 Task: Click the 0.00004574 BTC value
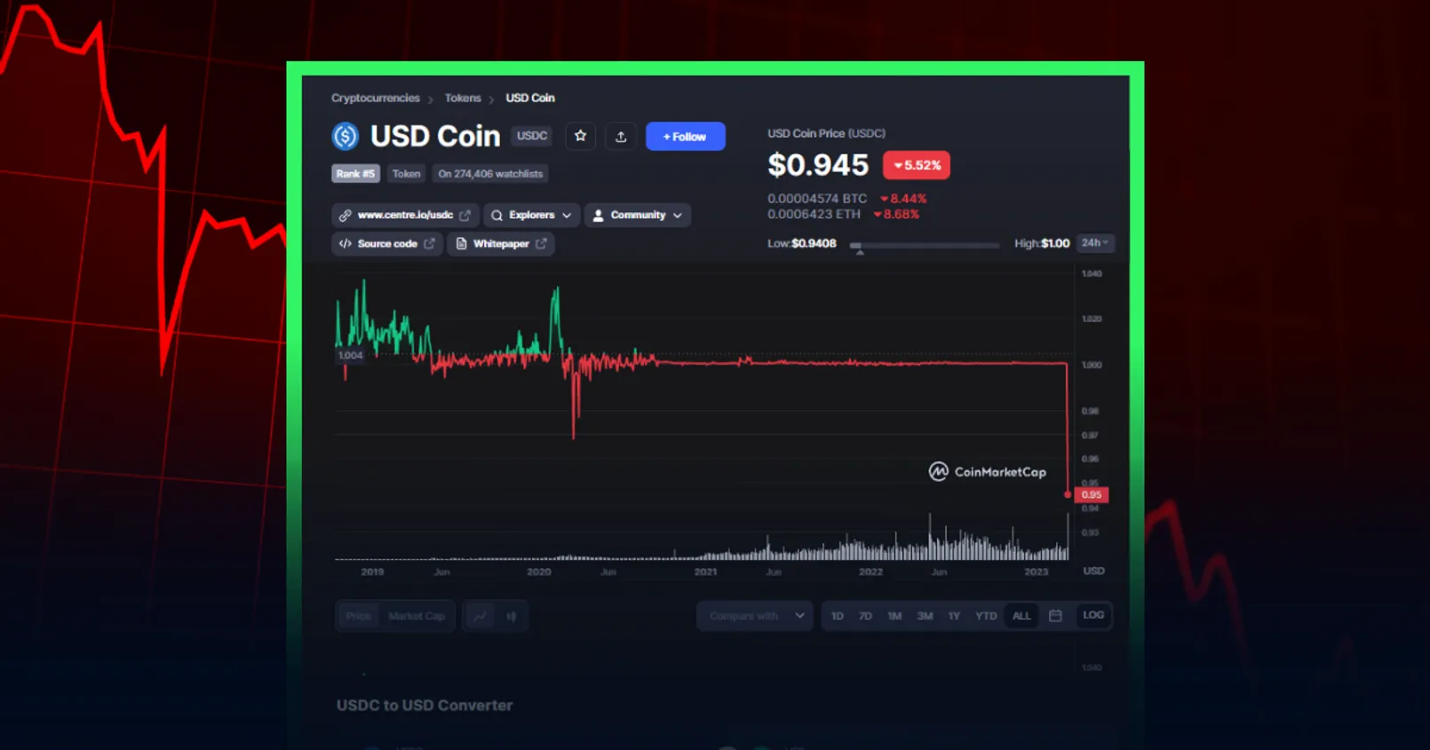(x=817, y=199)
